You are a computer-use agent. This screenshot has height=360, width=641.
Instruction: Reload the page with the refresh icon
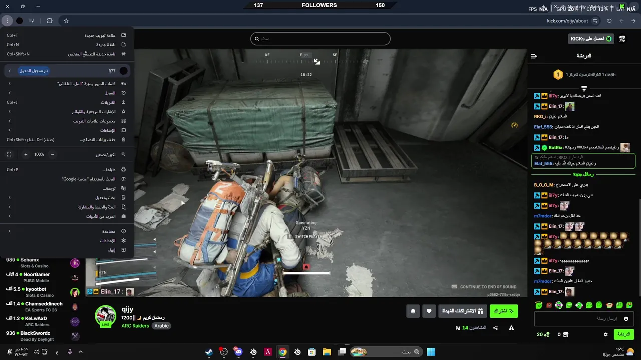(609, 21)
